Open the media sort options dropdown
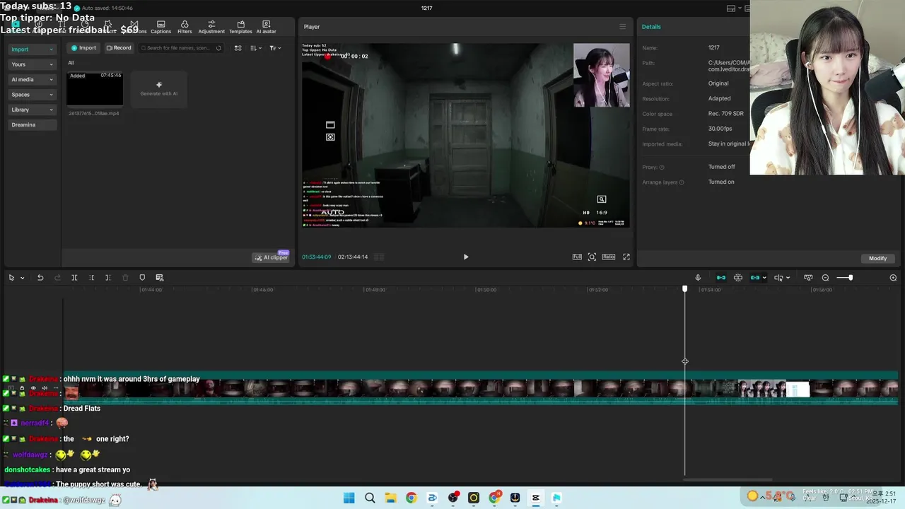The width and height of the screenshot is (905, 509). coord(256,48)
